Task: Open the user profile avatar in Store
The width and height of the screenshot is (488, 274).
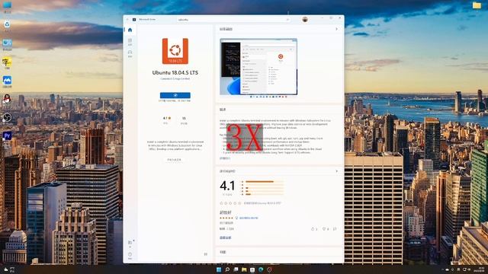Action: 305,19
